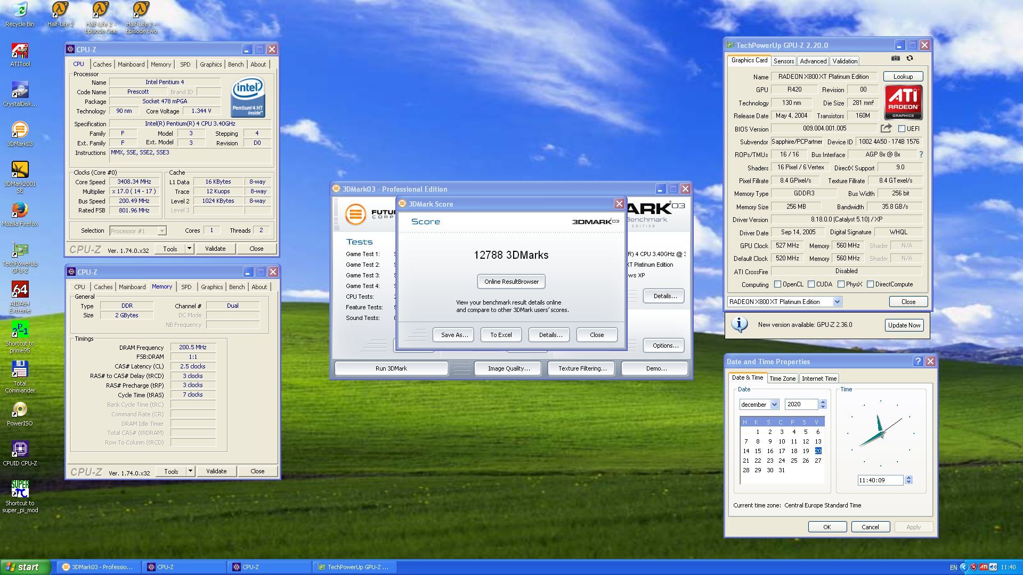The height and width of the screenshot is (575, 1023).
Task: Launch the 3DMark2001 SE desktop icon
Action: click(20, 177)
